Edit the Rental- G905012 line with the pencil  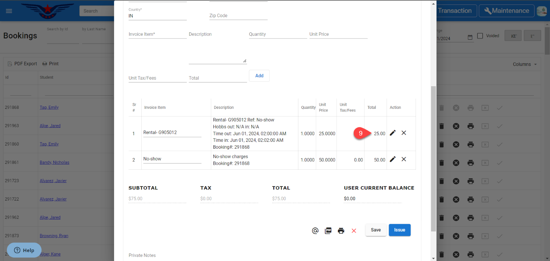(393, 133)
